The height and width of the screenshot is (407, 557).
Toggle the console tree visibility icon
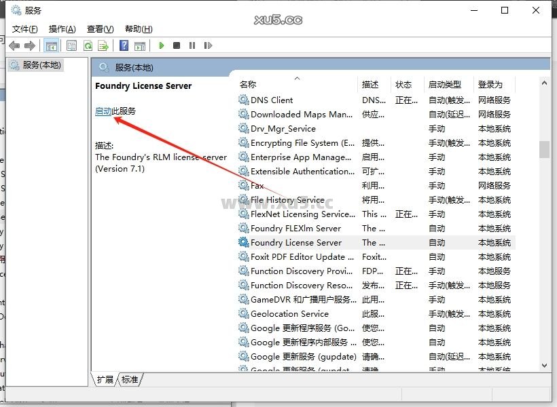52,45
